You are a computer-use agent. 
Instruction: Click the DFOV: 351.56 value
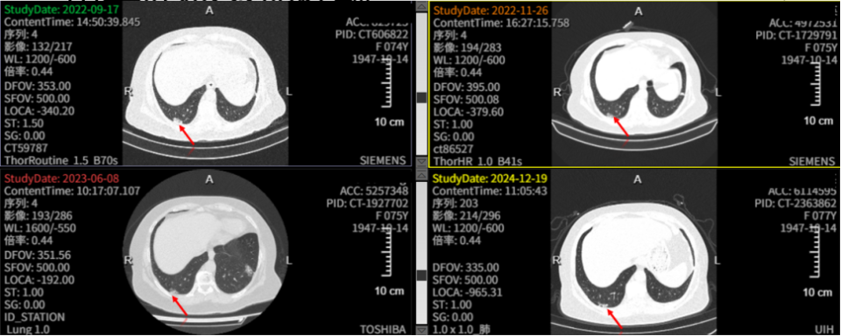coord(37,255)
